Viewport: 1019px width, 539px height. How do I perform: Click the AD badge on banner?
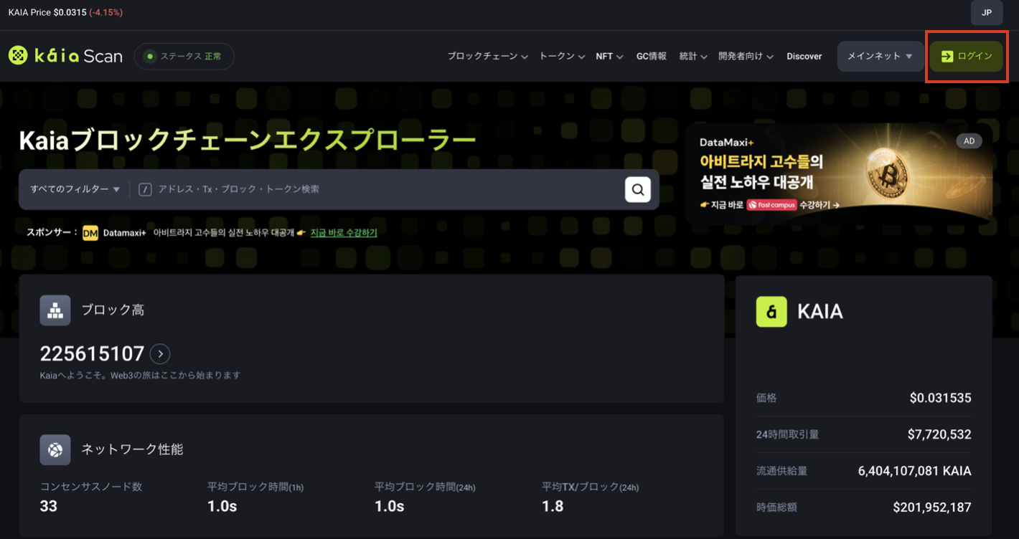[969, 141]
